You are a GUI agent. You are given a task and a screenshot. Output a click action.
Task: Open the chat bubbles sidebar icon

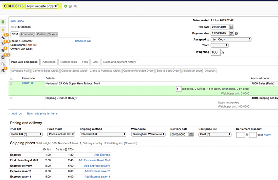3,70
